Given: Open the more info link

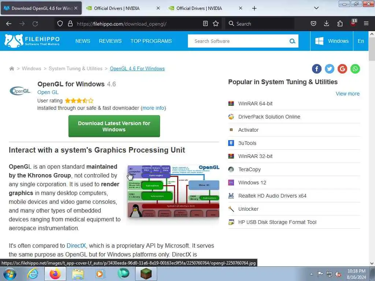Looking at the screenshot, I should click(153, 108).
